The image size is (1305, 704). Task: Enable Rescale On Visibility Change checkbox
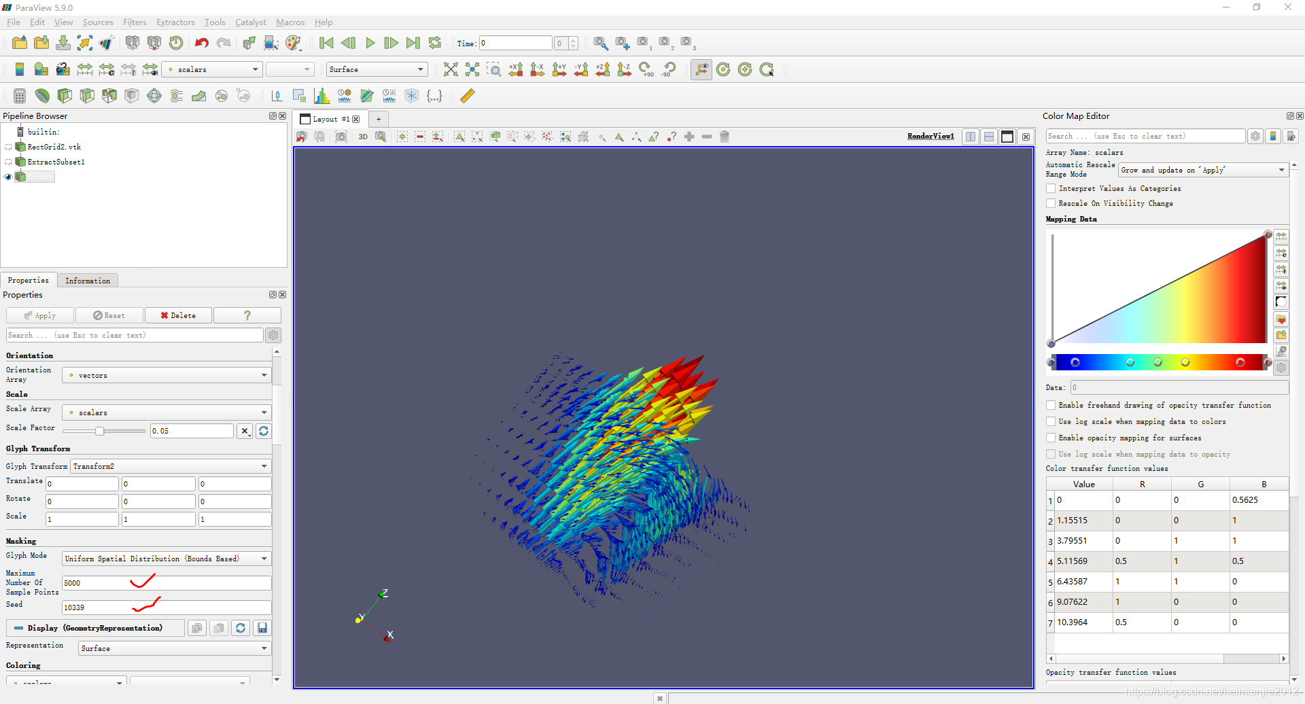point(1051,203)
